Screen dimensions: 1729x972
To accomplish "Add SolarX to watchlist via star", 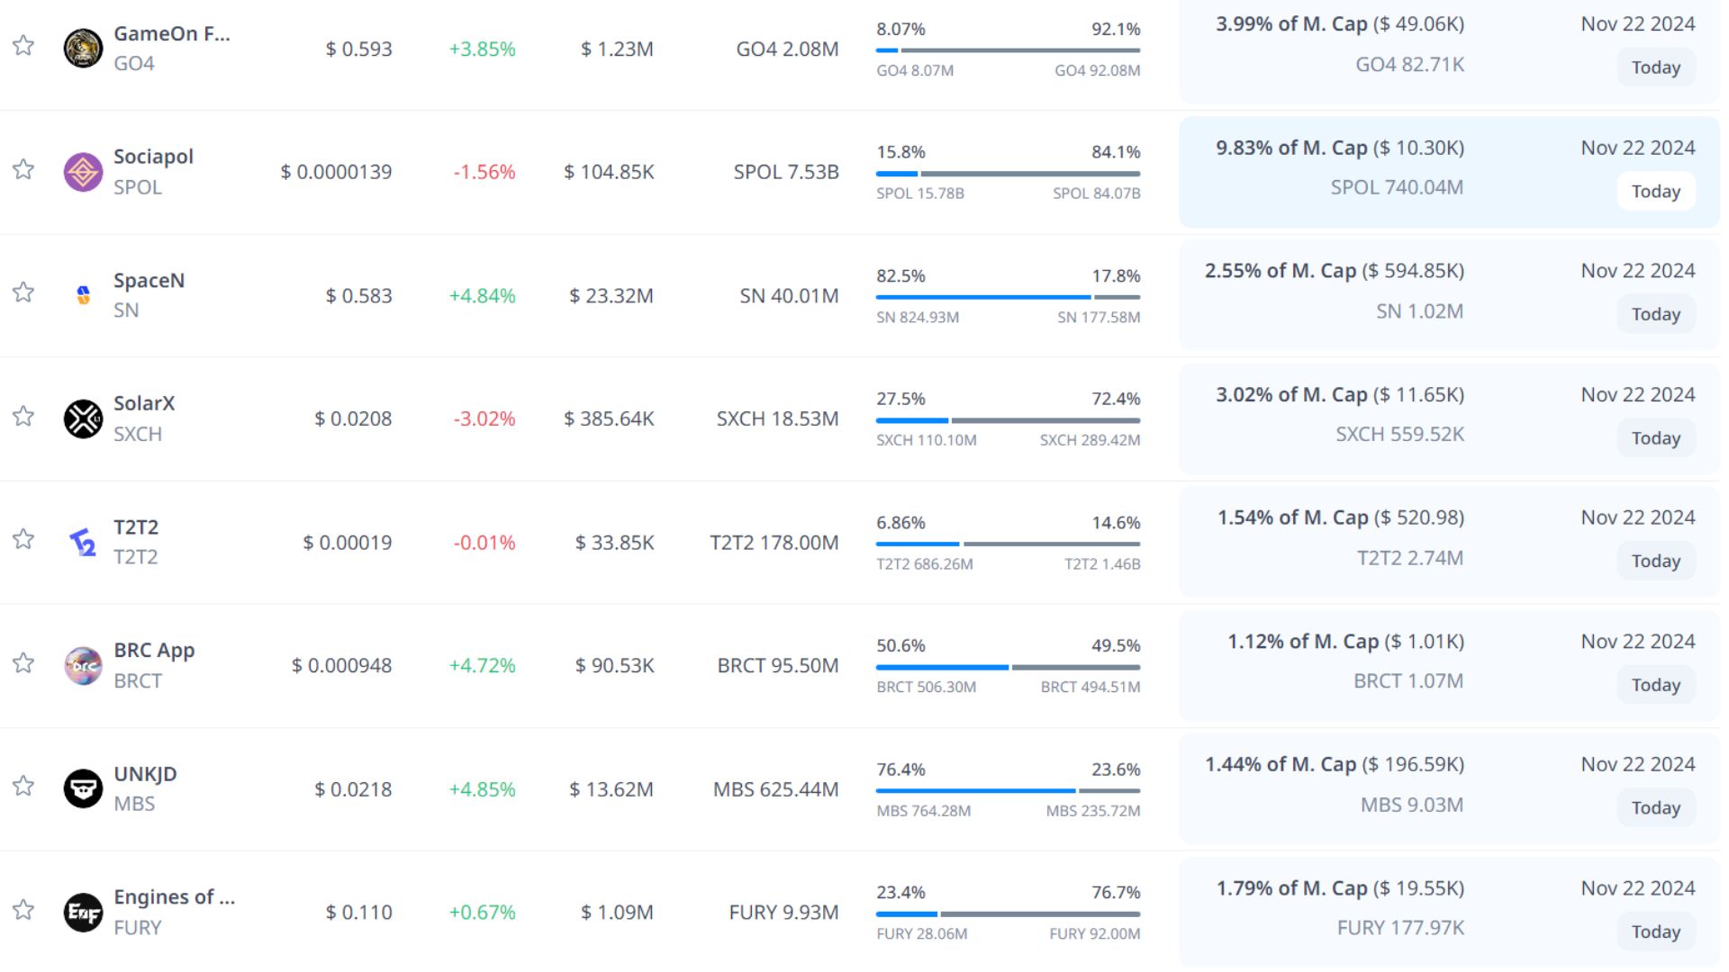I will pyautogui.click(x=23, y=416).
